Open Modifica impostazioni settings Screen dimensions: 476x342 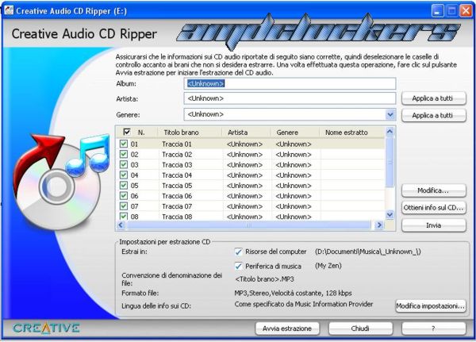(x=430, y=305)
